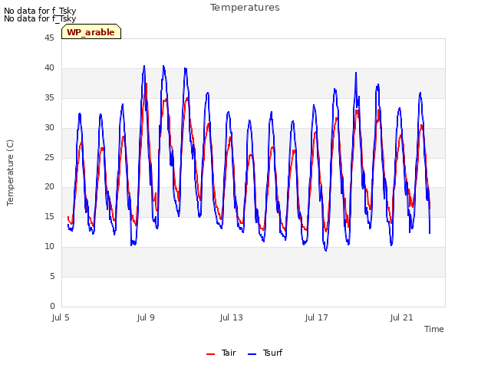This screenshot has height=368, width=491.
Task: Click the red Tair legend color marker
Action: tap(210, 354)
